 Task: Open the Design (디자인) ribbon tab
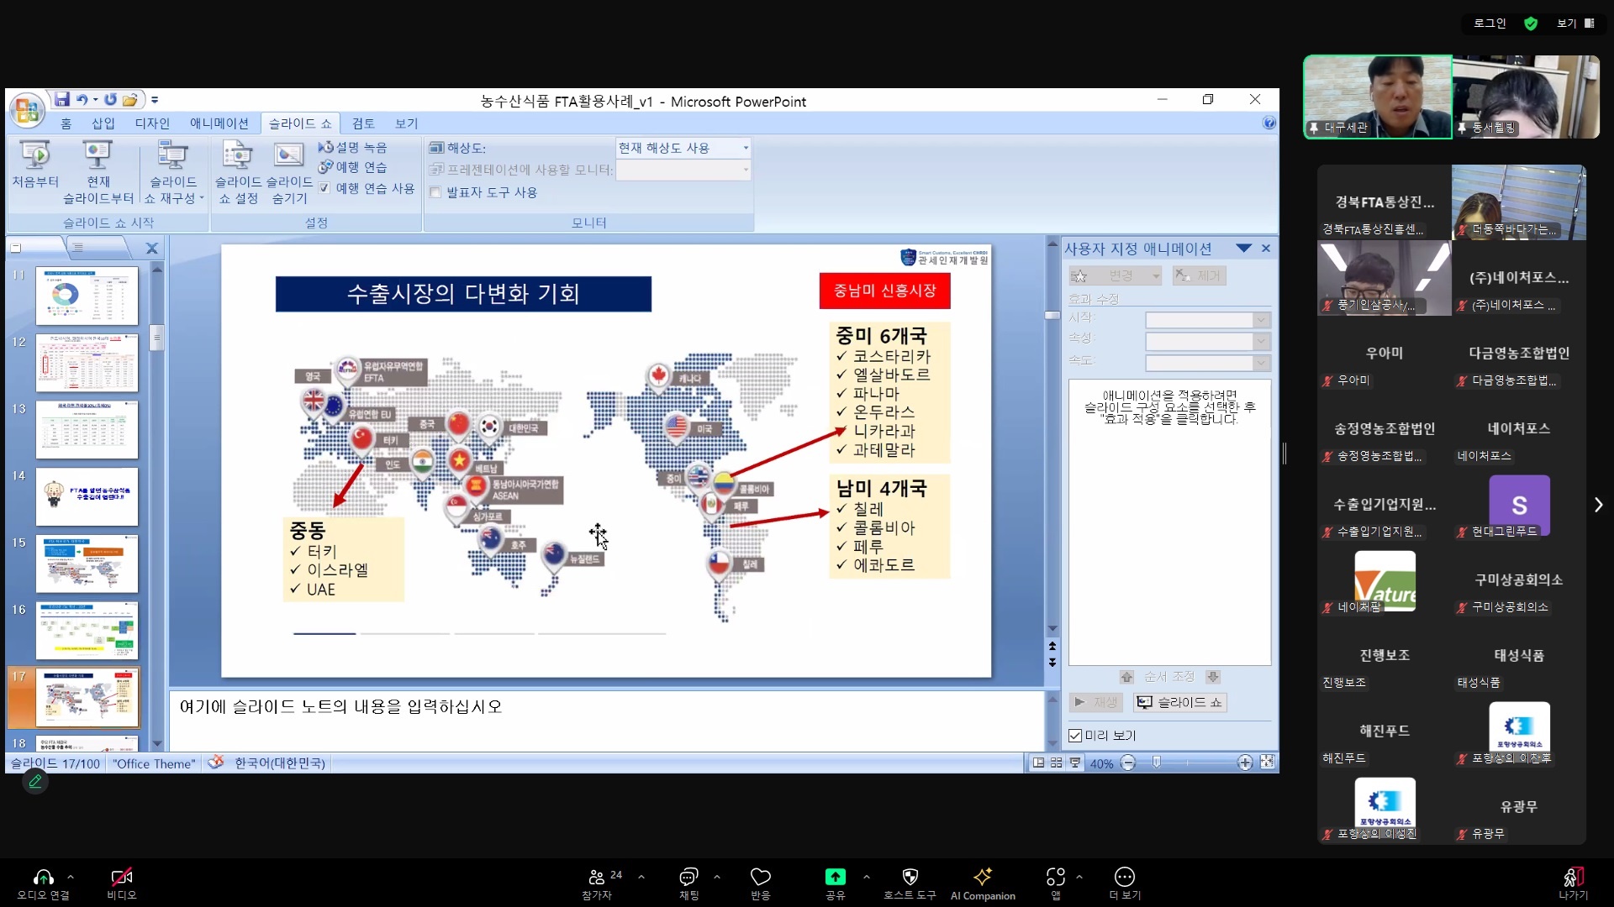coord(152,123)
